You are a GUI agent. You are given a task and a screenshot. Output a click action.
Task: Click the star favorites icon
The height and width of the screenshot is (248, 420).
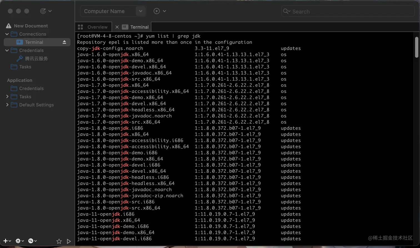[x=59, y=241]
